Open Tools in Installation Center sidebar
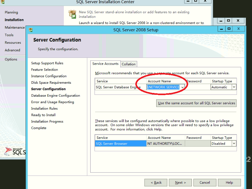Image resolution: width=252 pixels, height=189 pixels. pos(9,35)
